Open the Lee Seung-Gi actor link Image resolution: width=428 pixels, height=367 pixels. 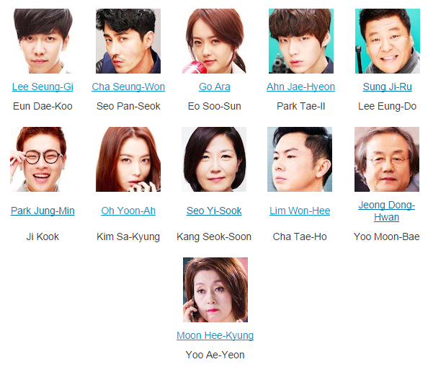coord(43,87)
